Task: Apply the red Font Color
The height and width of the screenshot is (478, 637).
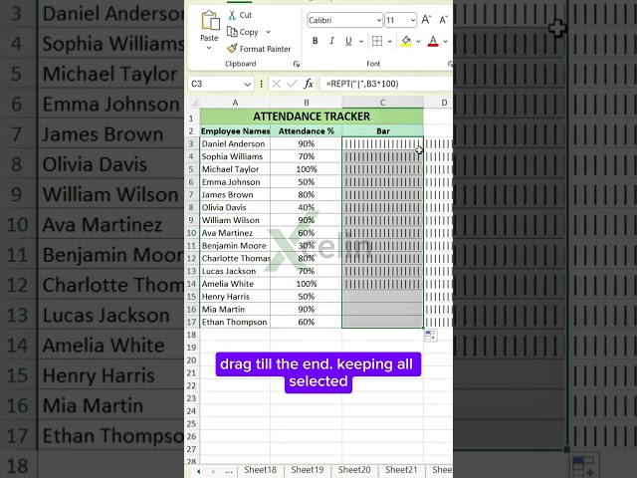Action: [433, 41]
